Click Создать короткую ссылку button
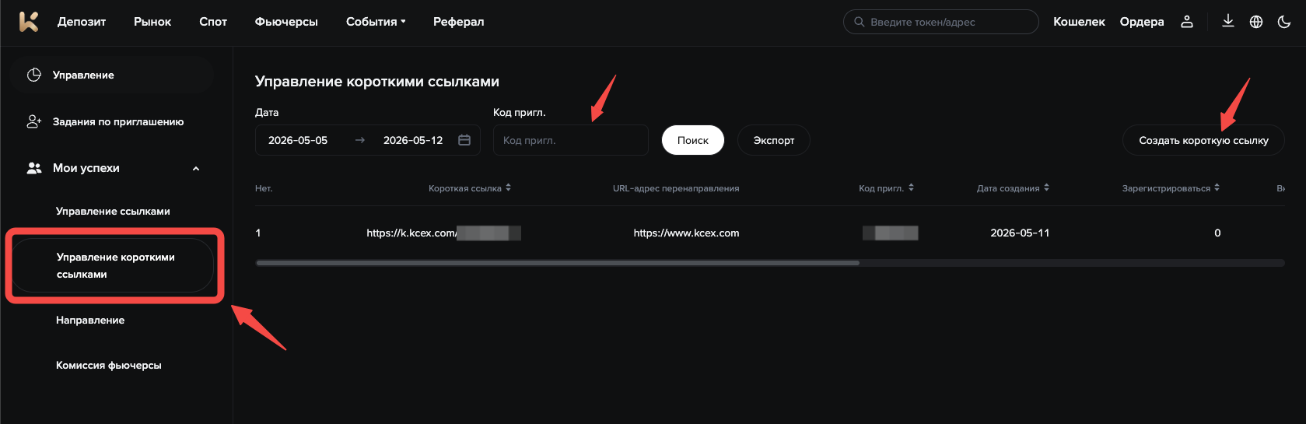The image size is (1306, 424). click(1203, 140)
